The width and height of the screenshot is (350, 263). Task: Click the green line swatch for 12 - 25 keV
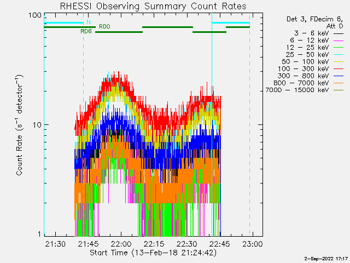pos(339,48)
